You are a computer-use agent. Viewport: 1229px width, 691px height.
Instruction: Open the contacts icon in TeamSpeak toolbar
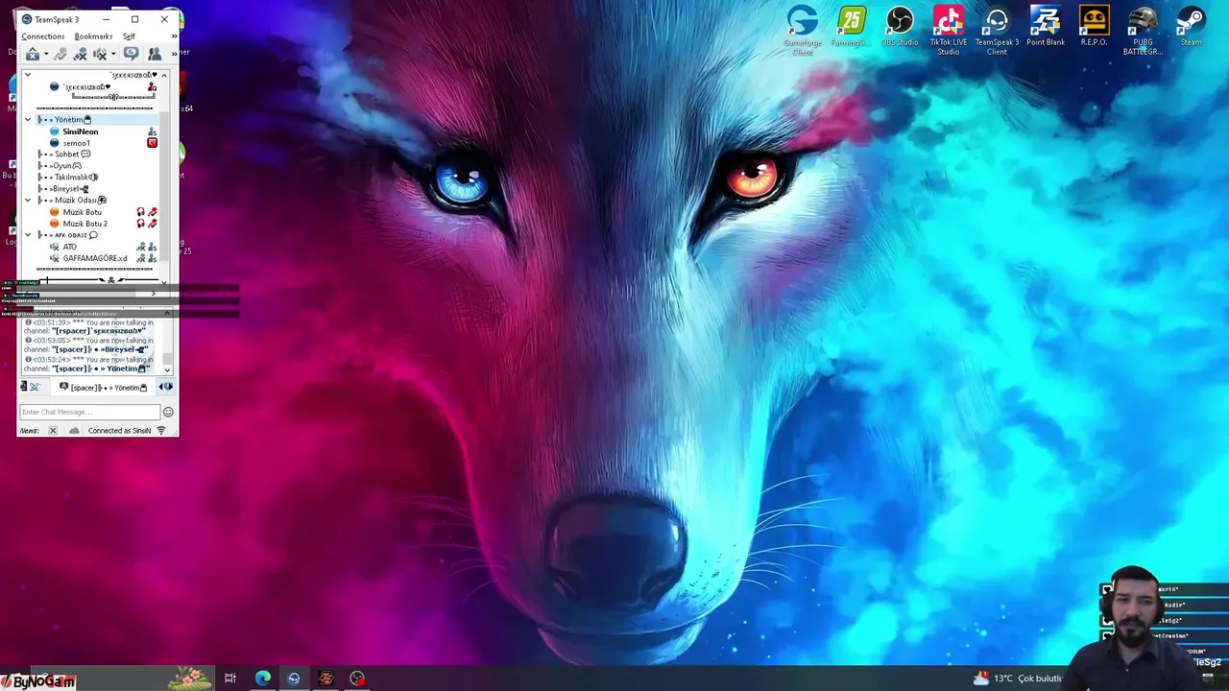155,55
